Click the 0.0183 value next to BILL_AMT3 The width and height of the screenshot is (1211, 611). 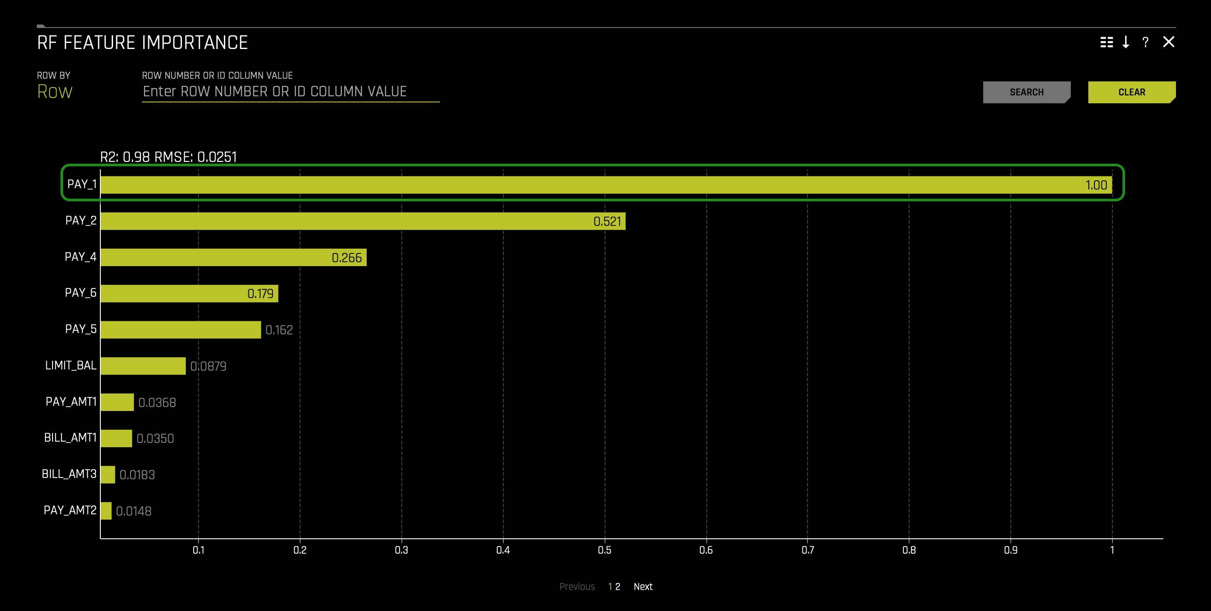pos(137,475)
